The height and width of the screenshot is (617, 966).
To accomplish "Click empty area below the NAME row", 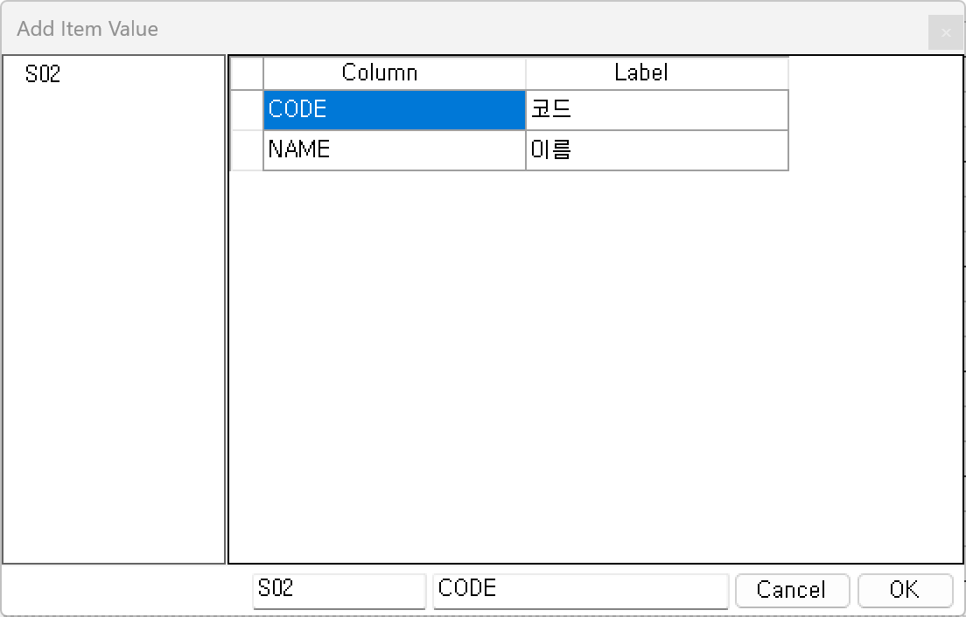I will (525, 350).
